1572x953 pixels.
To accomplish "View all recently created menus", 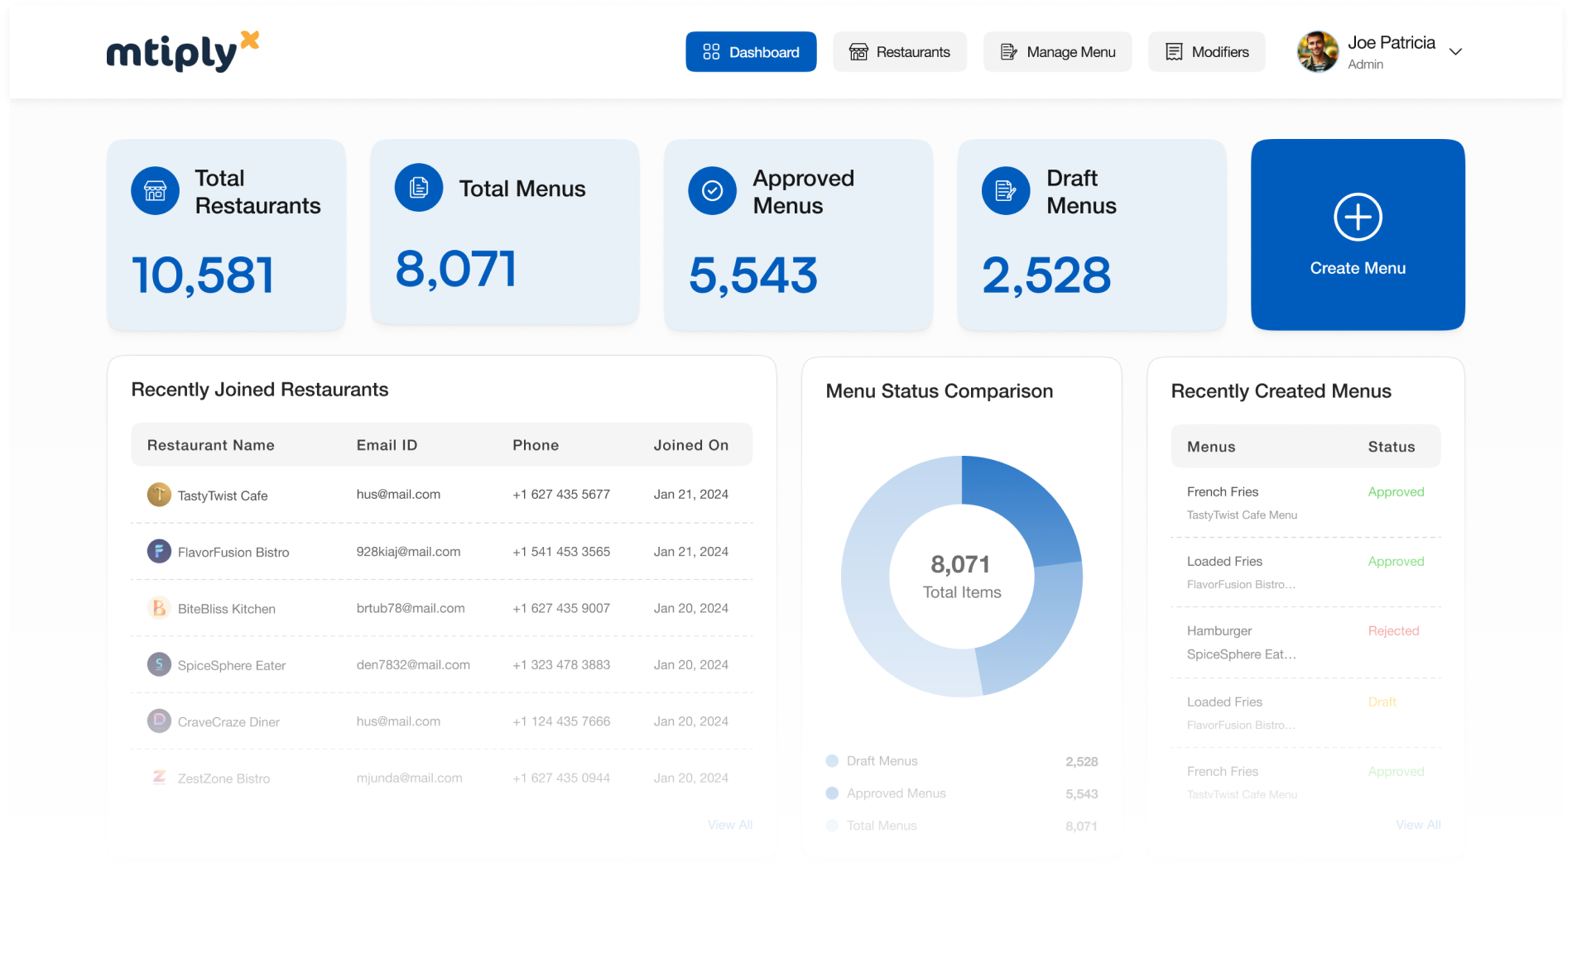I will point(1418,825).
